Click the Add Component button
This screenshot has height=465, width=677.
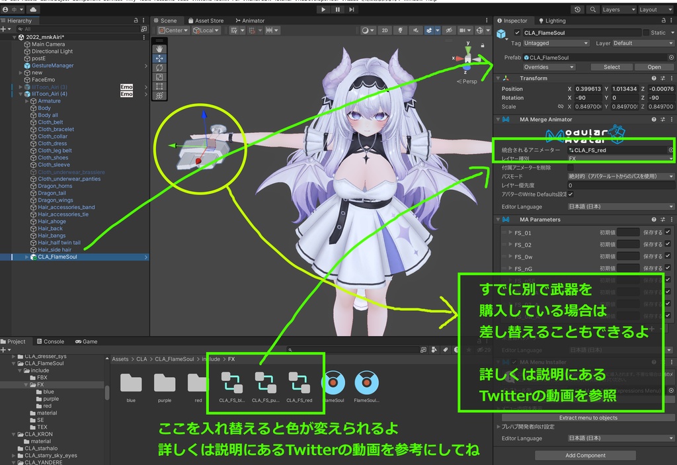click(x=584, y=455)
